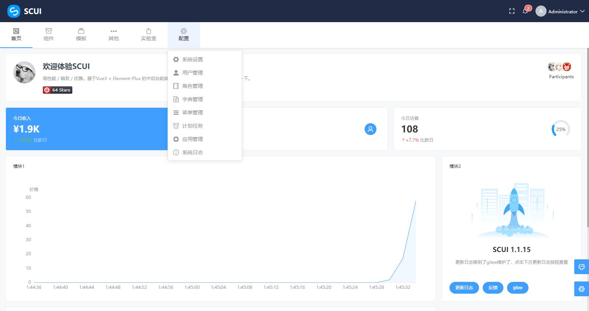This screenshot has height=311, width=589.
Task: Click the SCUI logo icon
Action: [14, 11]
